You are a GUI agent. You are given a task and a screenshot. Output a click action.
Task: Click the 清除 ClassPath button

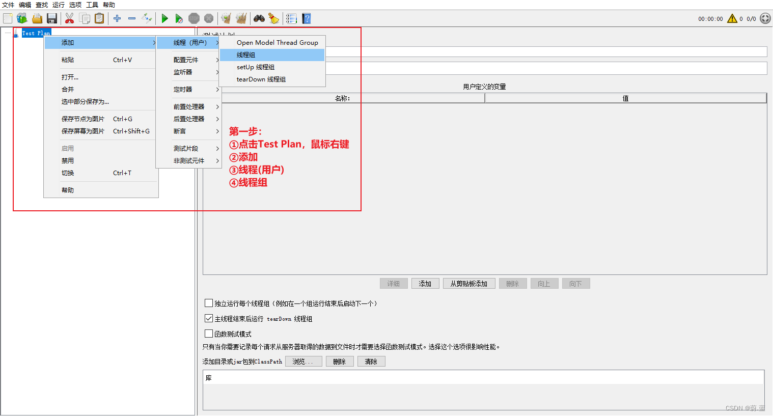tap(371, 362)
